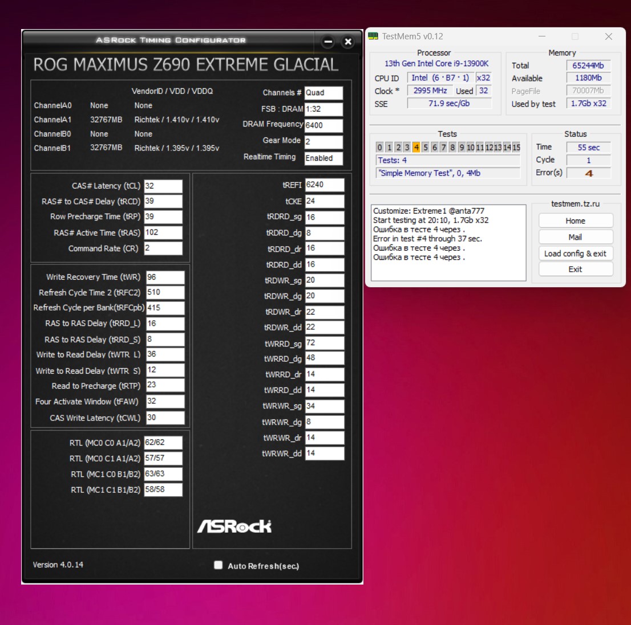Click the Read to Precharge (tRTP) field
The width and height of the screenshot is (631, 625).
click(165, 386)
